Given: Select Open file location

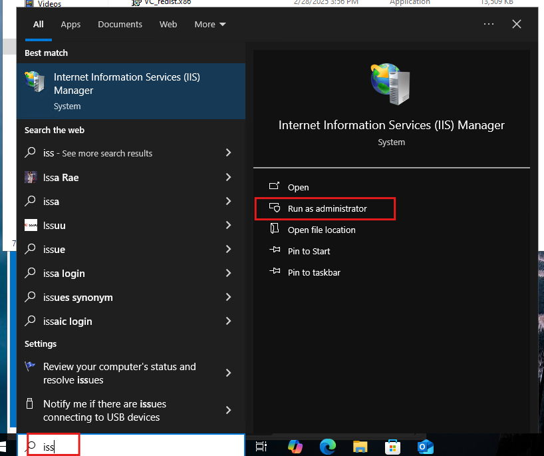Looking at the screenshot, I should tap(322, 230).
